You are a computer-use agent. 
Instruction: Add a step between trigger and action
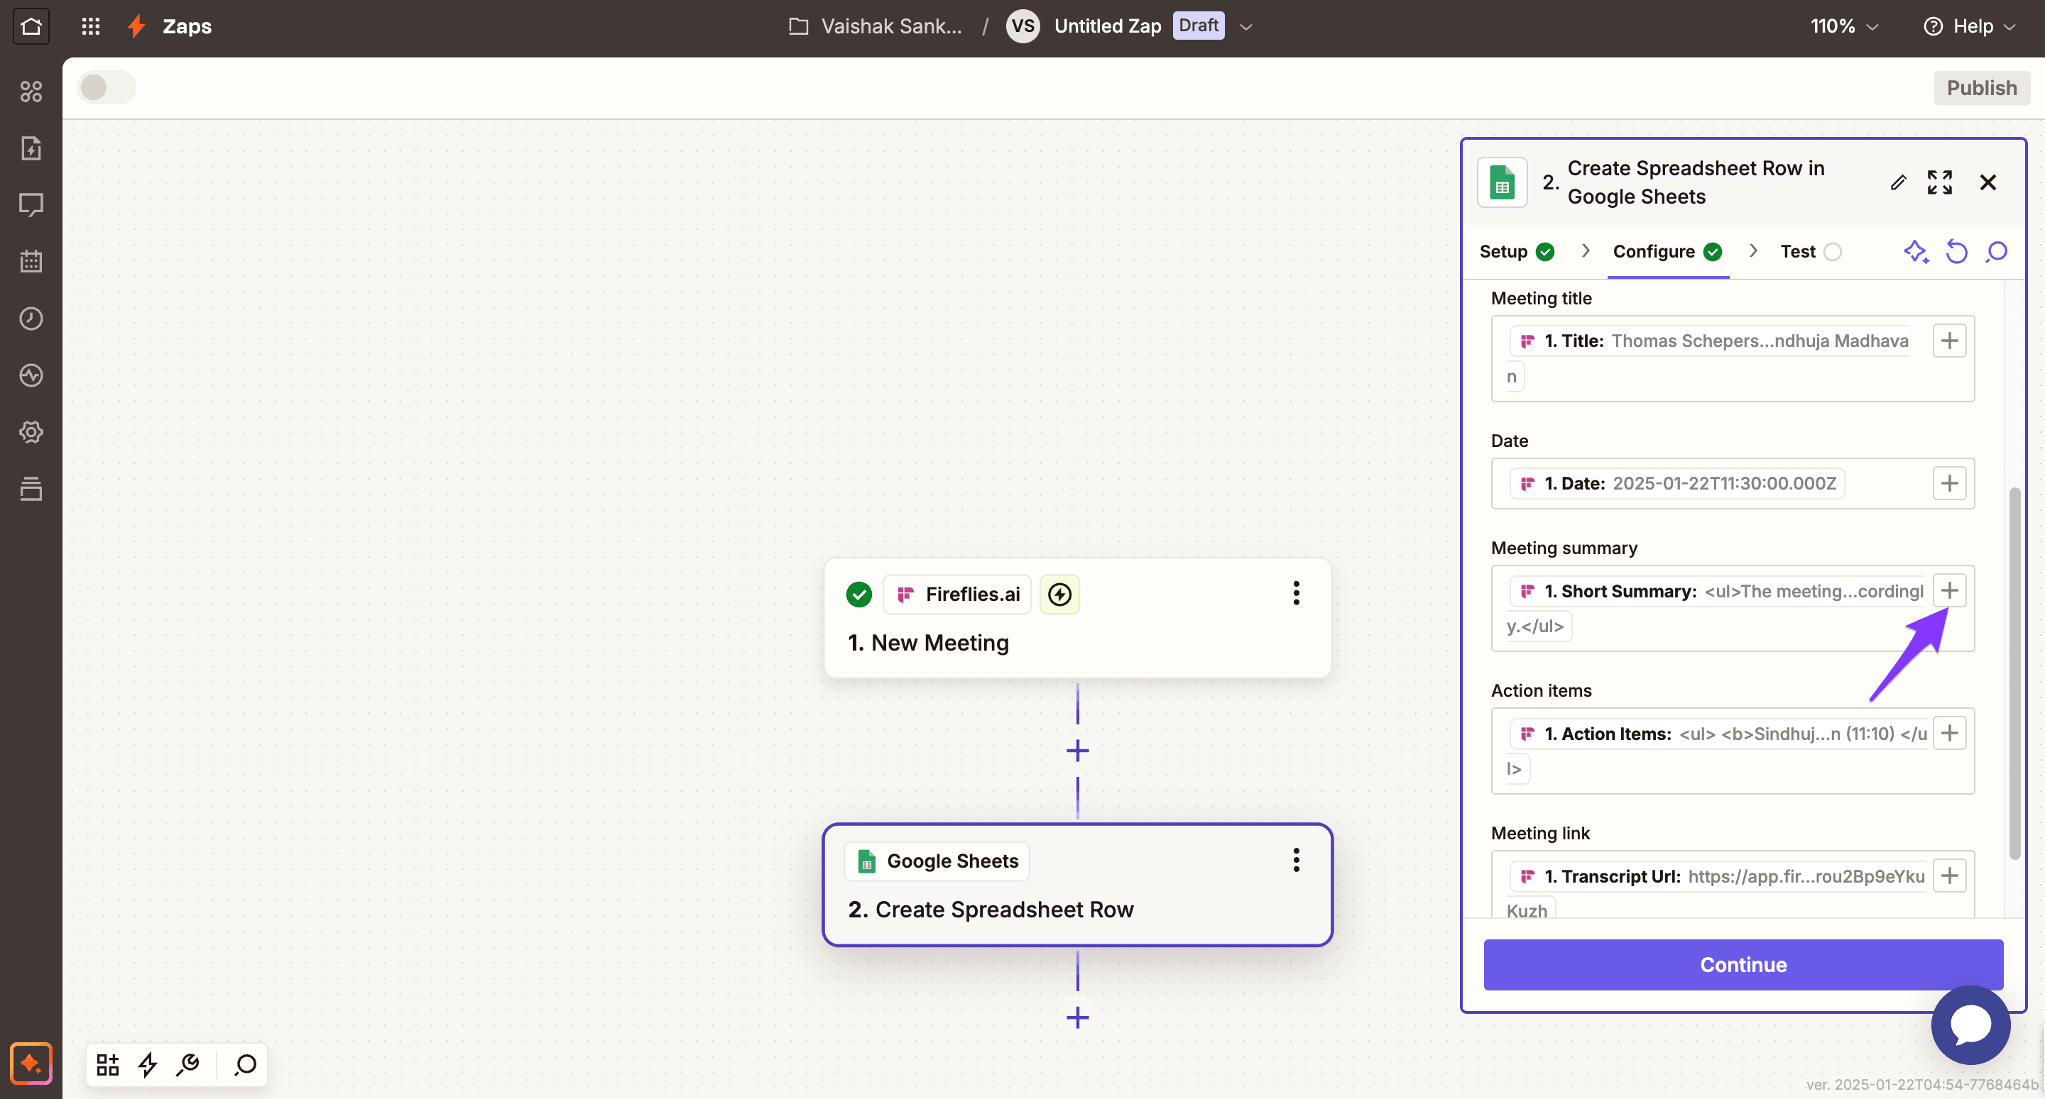pyautogui.click(x=1077, y=751)
